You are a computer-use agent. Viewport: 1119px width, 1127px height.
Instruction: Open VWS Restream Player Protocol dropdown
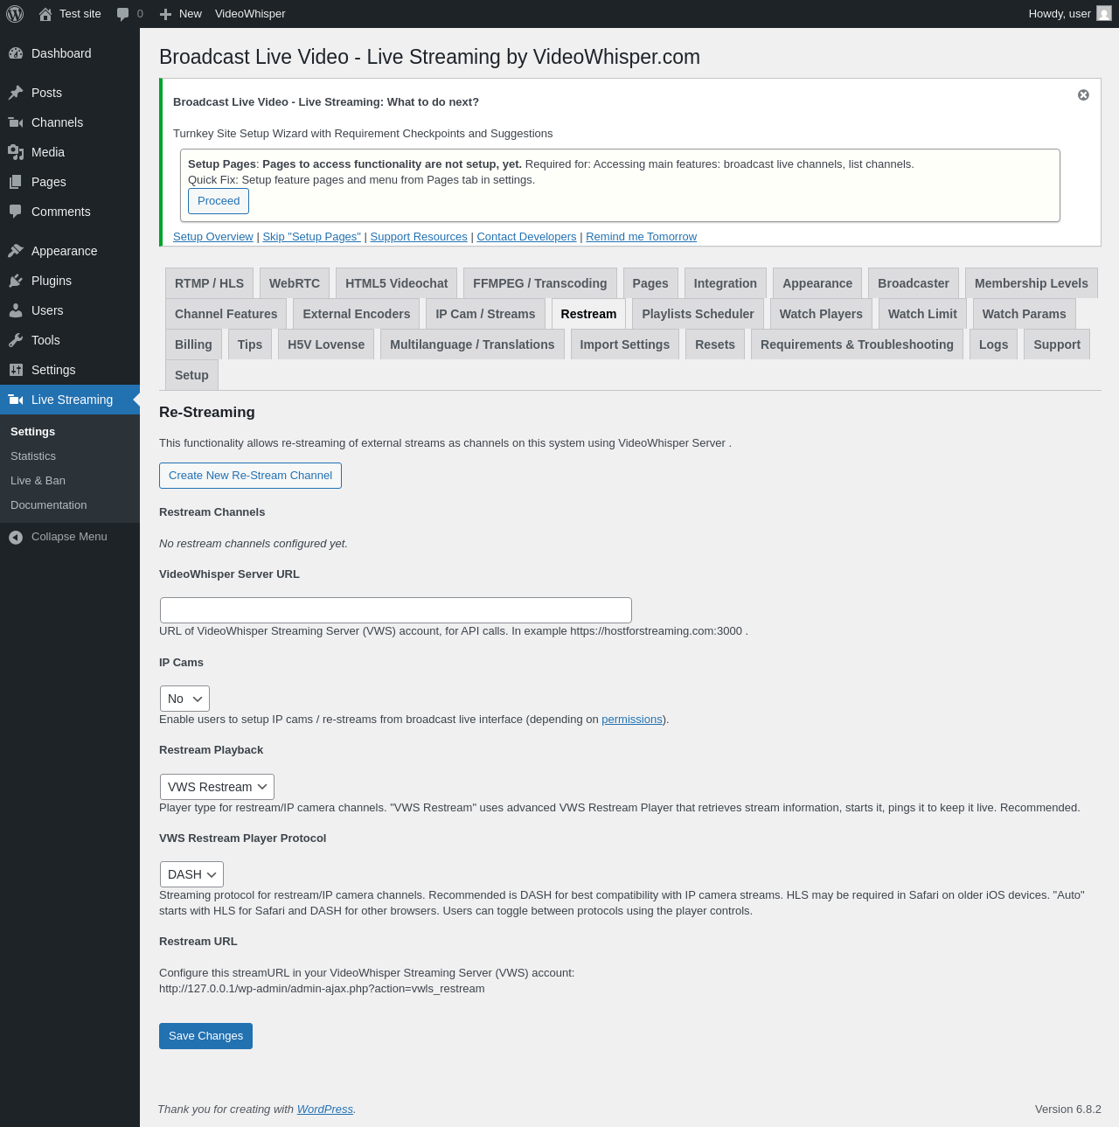click(x=191, y=874)
